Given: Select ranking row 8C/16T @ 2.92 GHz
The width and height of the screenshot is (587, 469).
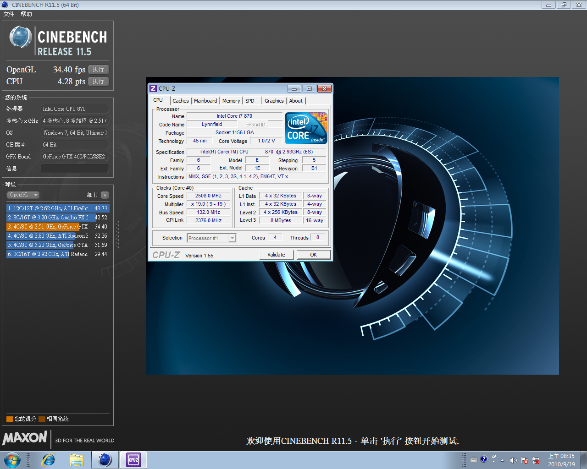Looking at the screenshot, I should (58, 254).
